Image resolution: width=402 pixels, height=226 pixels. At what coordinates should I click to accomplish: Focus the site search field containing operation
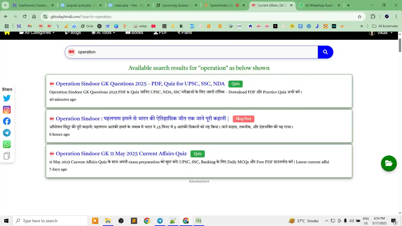tap(191, 52)
